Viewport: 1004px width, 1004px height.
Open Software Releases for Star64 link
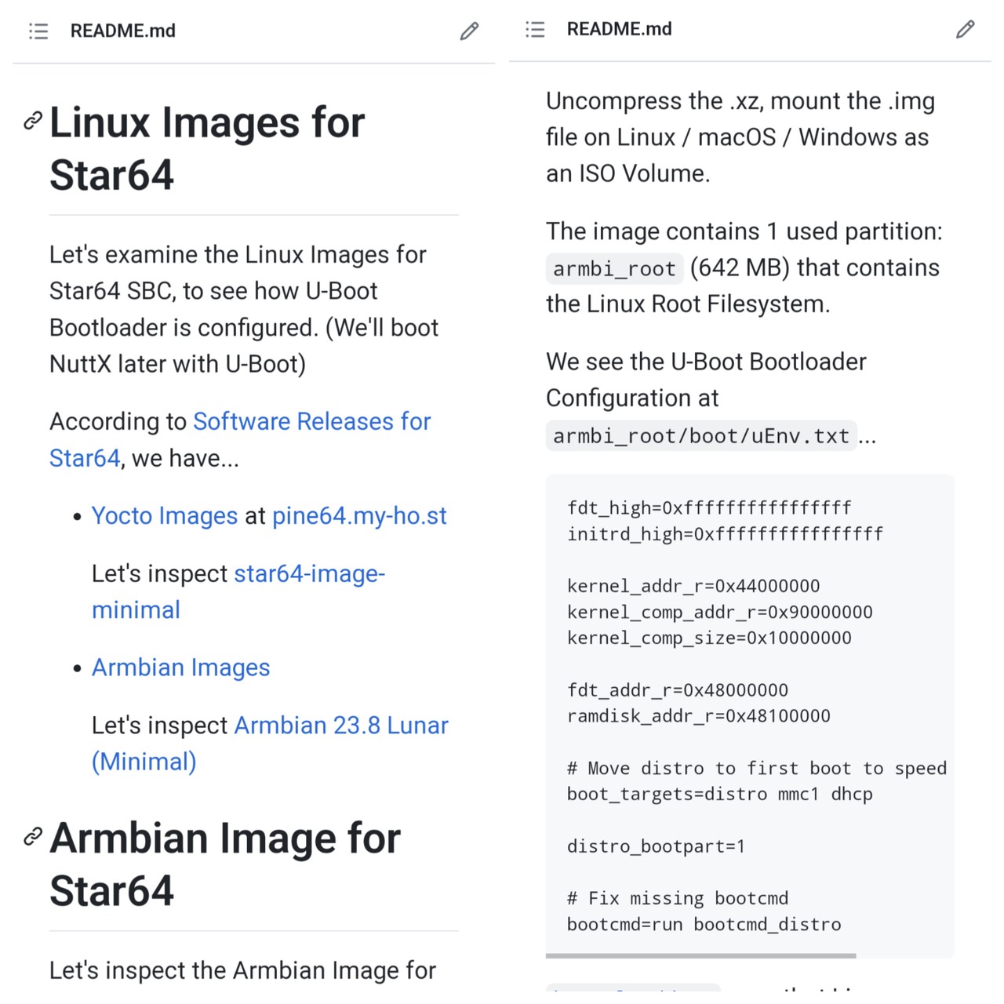[311, 422]
